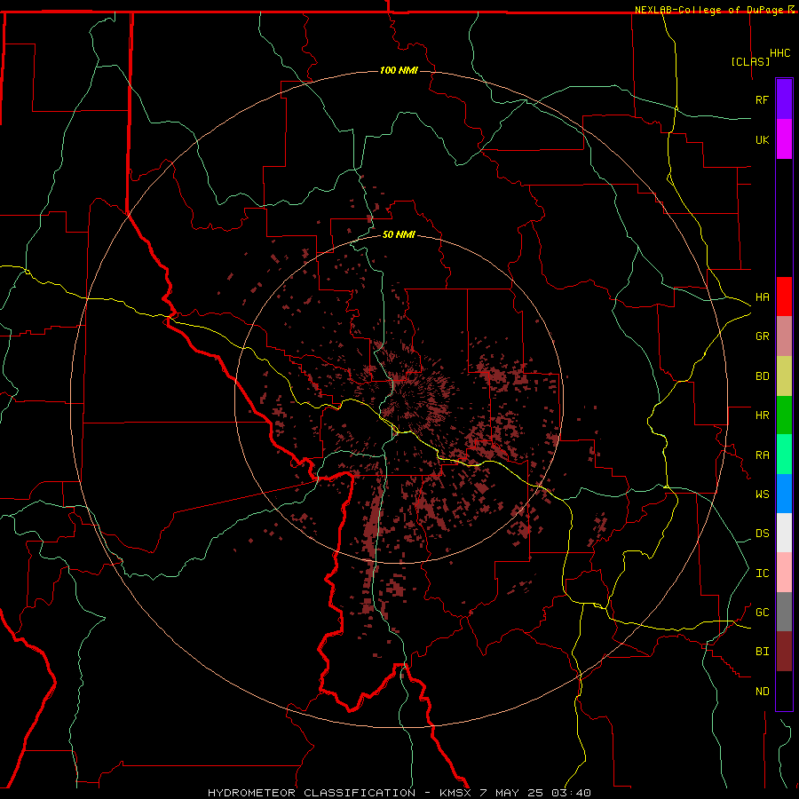
Task: Click the DS legend label
Action: [762, 534]
